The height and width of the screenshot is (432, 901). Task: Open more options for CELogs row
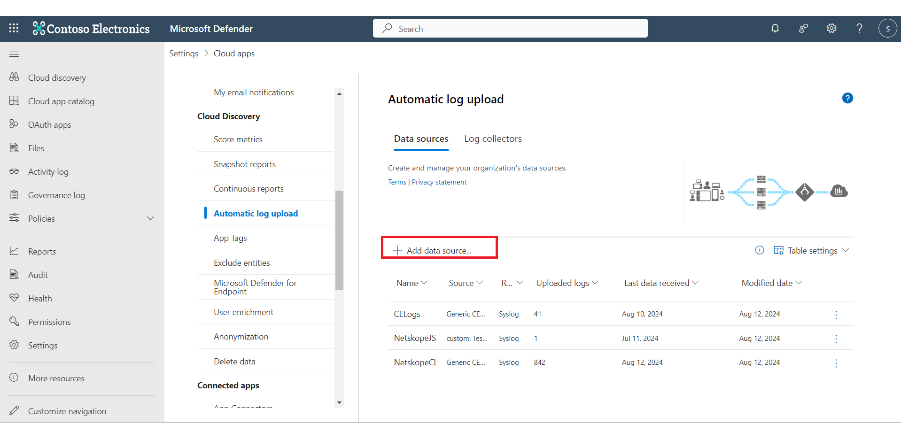point(836,315)
